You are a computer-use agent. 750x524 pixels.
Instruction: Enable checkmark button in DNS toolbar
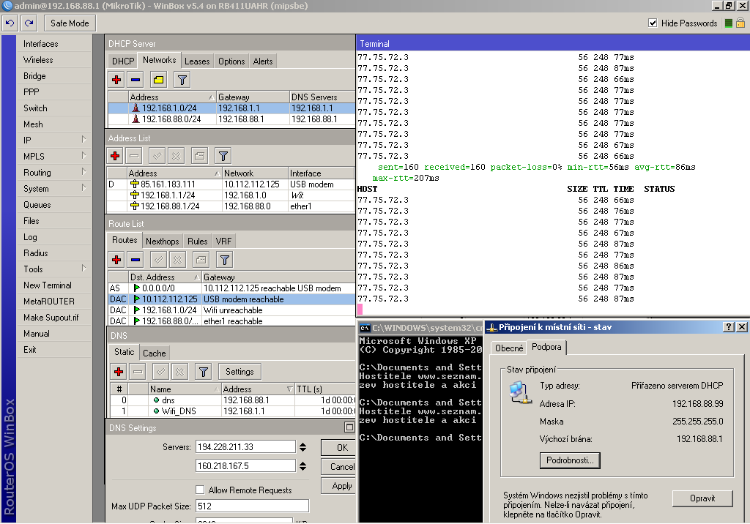[160, 372]
